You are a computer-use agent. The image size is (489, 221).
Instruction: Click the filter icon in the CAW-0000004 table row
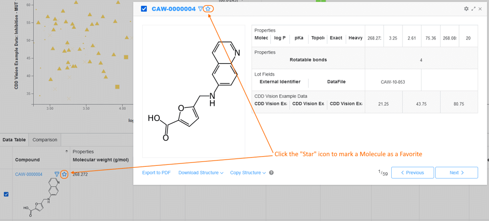pos(57,174)
